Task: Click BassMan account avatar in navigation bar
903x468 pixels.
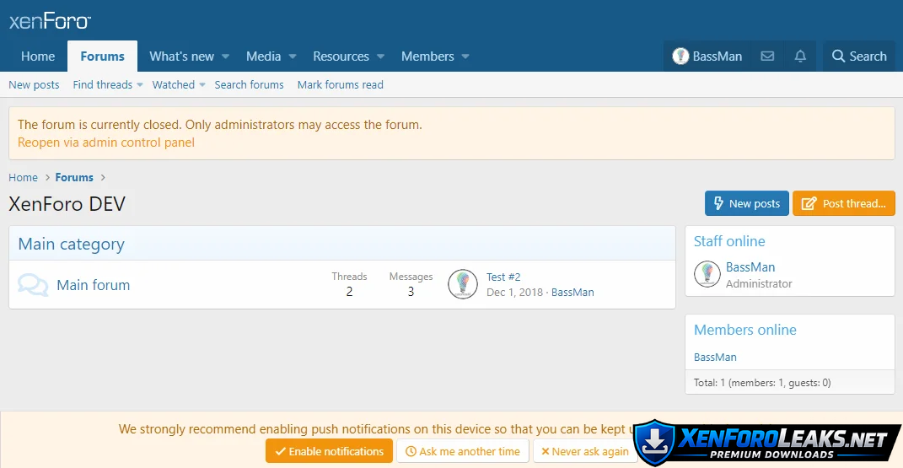Action: [680, 56]
